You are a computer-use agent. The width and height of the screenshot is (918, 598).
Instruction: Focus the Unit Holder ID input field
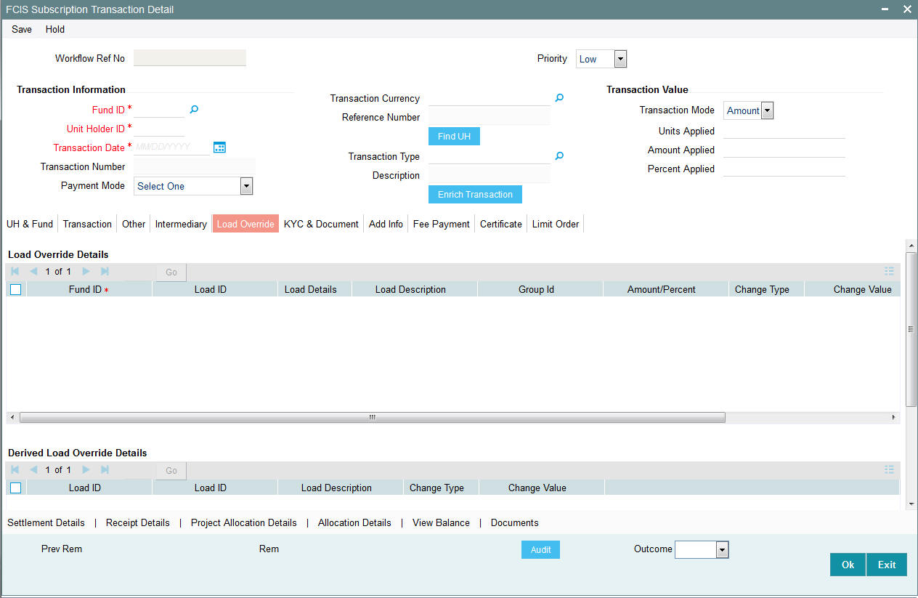(160, 129)
